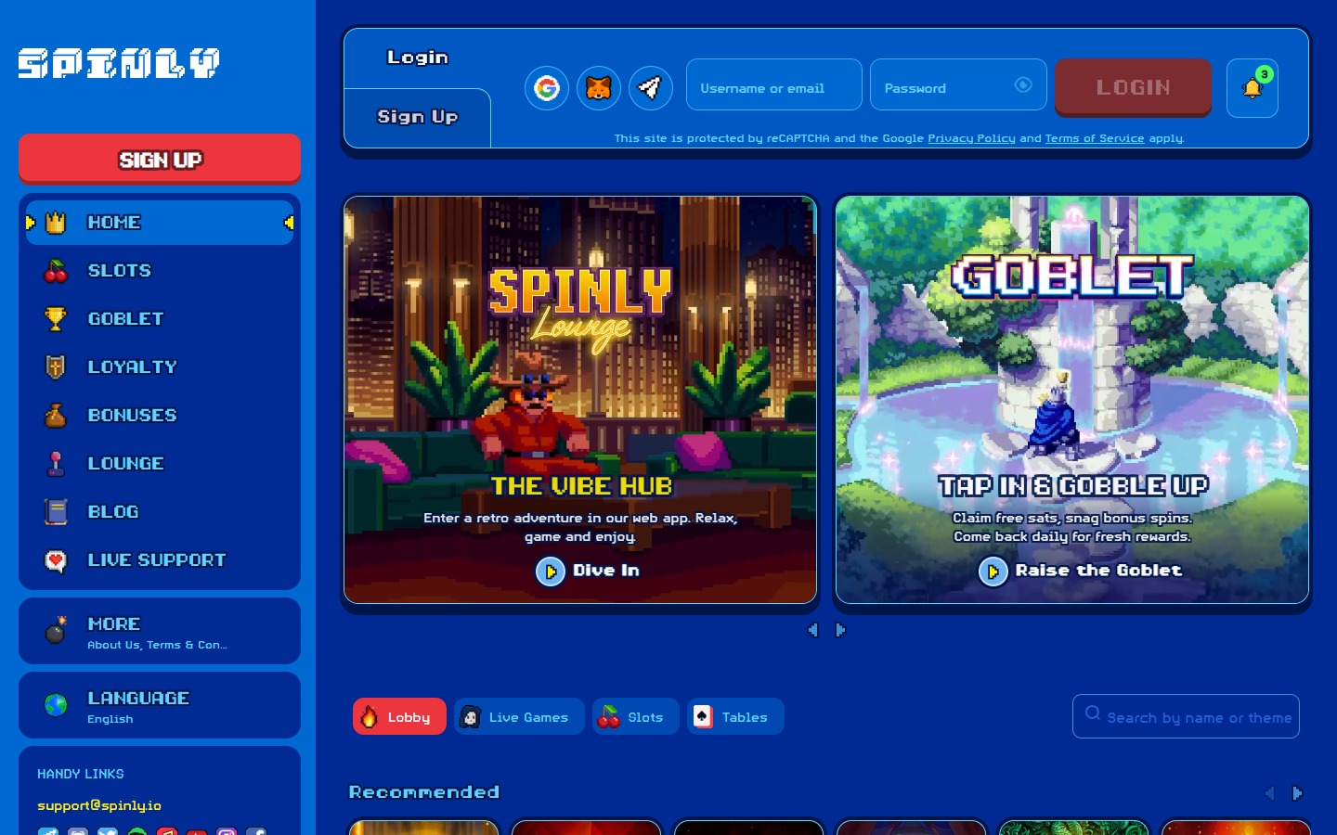Connect using MetaMask
This screenshot has height=835, width=1337.
[x=599, y=87]
